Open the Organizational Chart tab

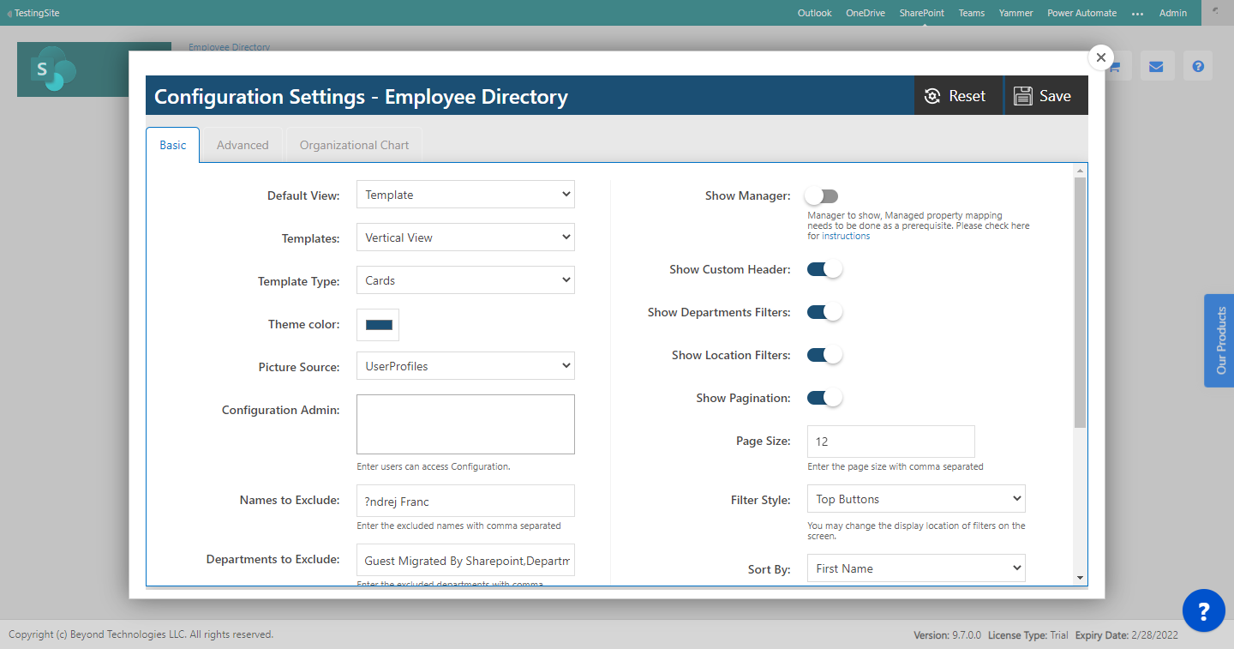click(x=354, y=145)
